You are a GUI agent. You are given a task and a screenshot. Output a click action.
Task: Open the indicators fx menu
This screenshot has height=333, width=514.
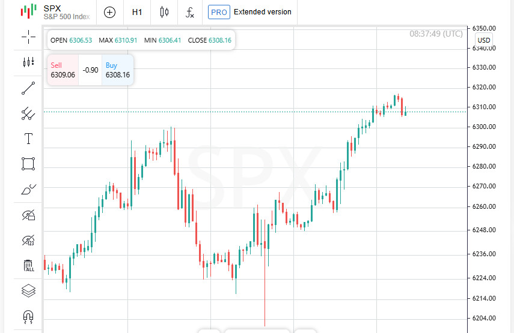190,12
